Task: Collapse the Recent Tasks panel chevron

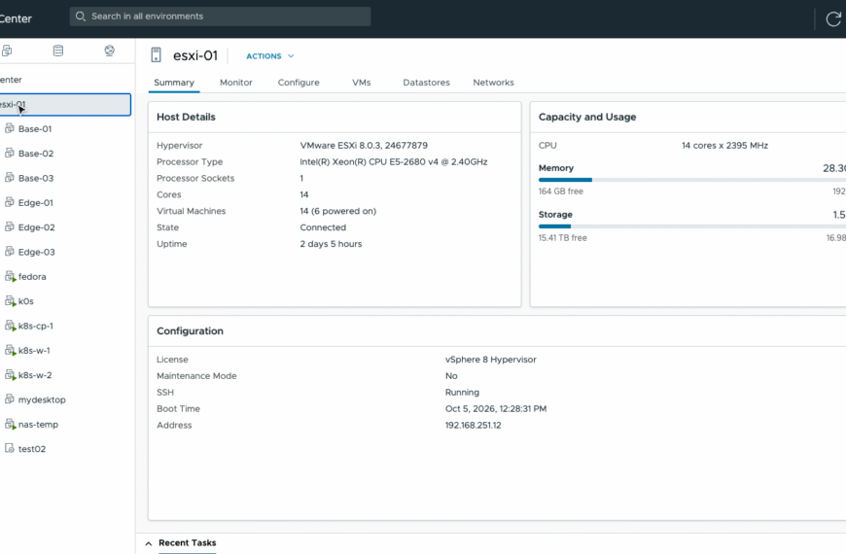Action: point(149,543)
